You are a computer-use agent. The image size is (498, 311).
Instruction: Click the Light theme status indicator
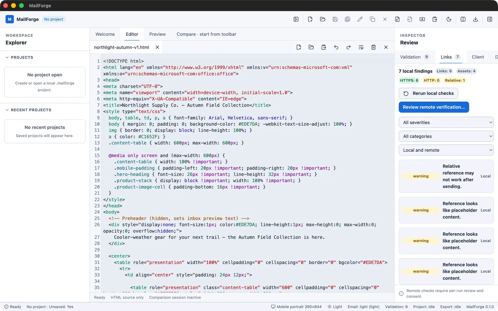point(335,307)
